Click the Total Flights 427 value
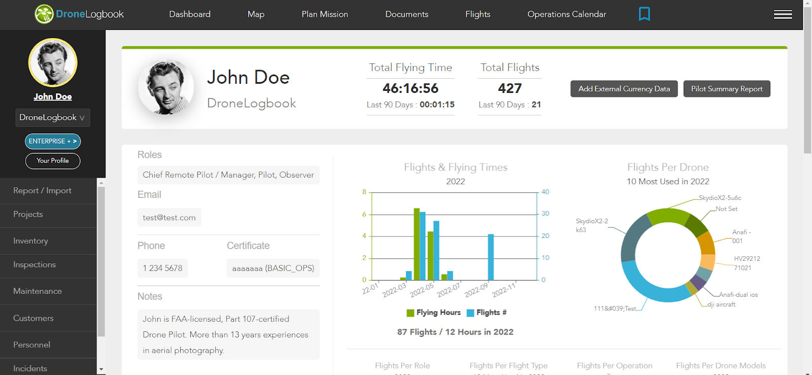 coord(510,88)
